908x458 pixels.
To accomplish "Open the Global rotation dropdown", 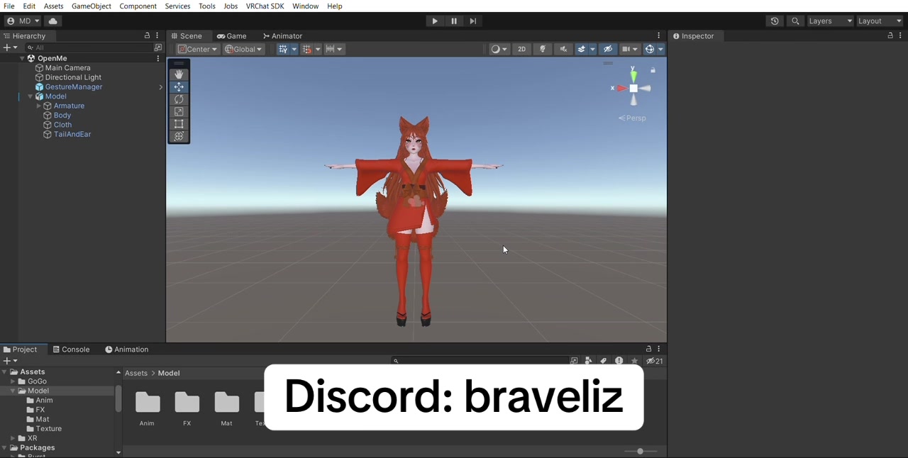I will [x=243, y=49].
